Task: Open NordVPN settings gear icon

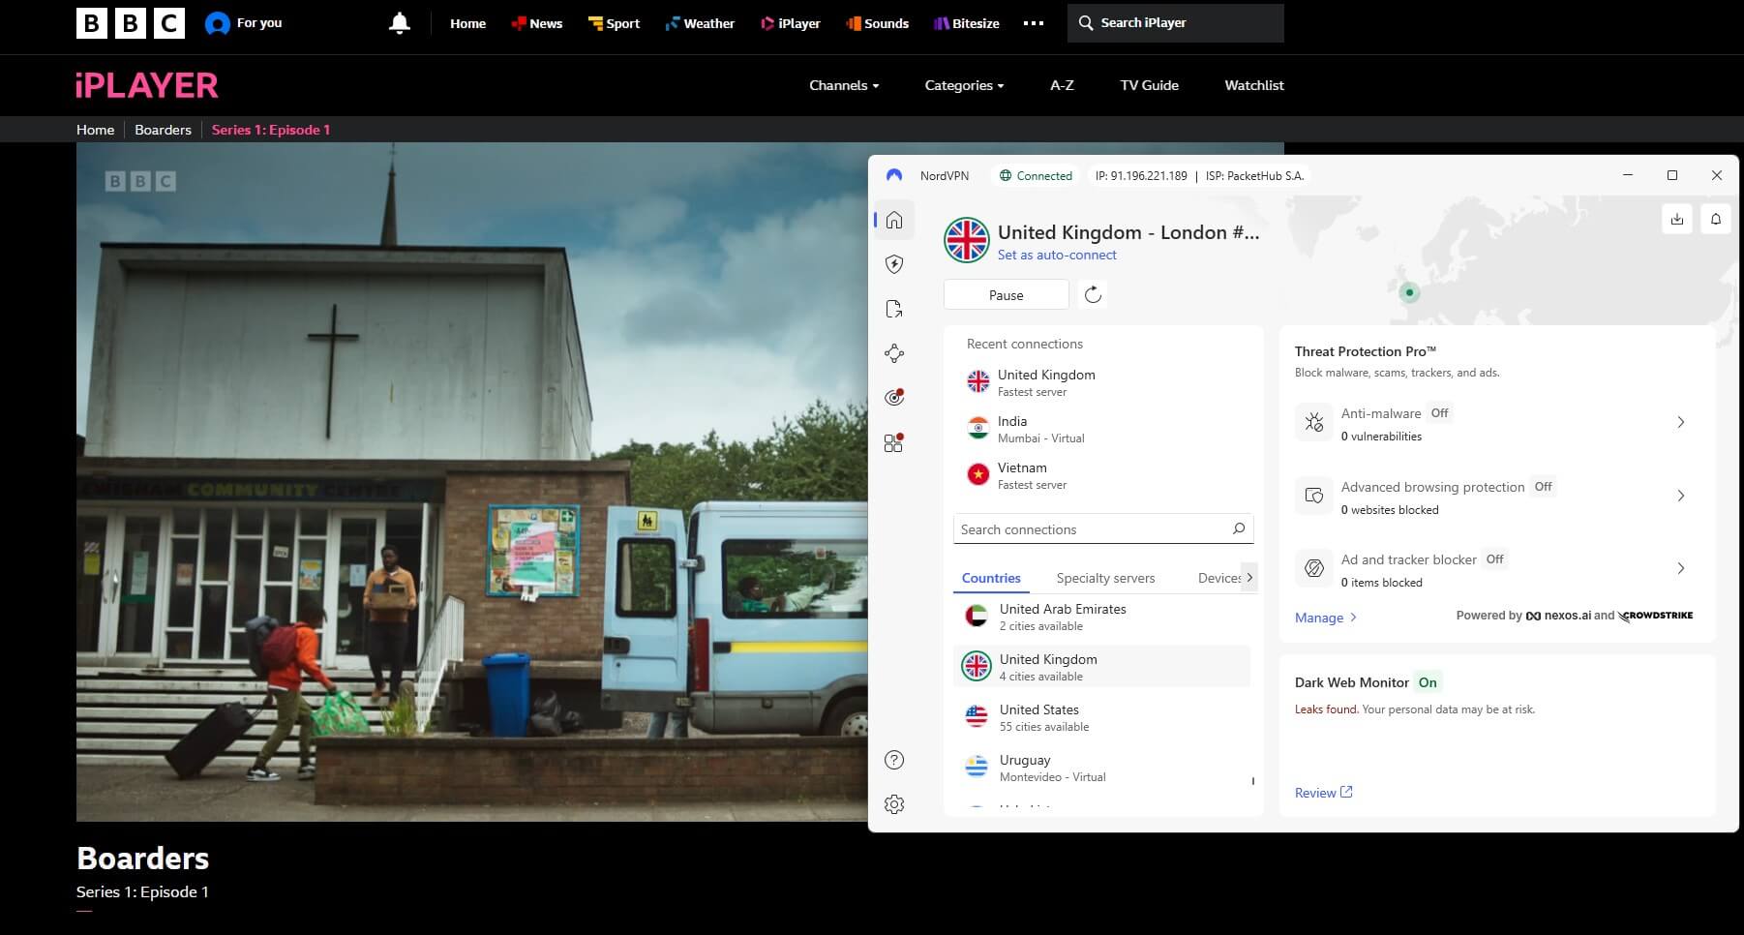Action: coord(894,804)
